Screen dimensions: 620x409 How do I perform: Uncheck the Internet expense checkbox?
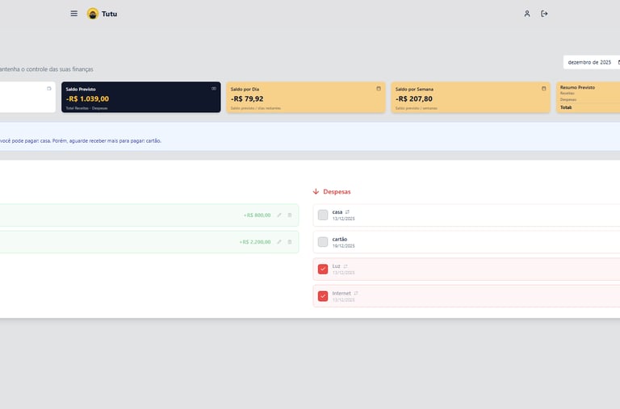tap(323, 296)
